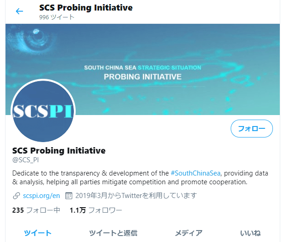
Task: Click the PROBING INITIATIVE banner text
Action: click(x=143, y=77)
